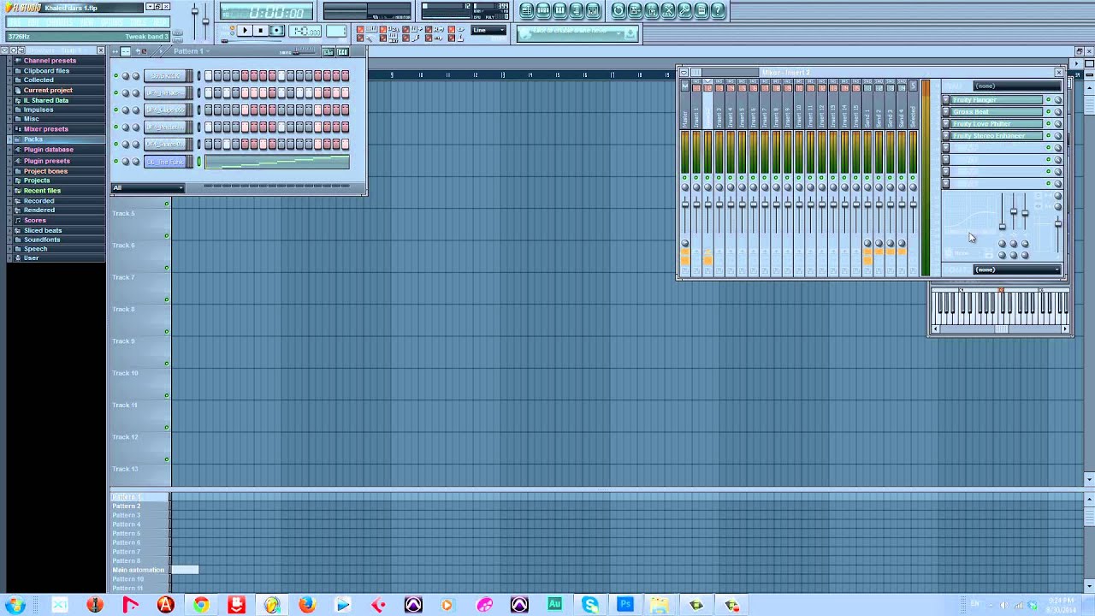The height and width of the screenshot is (616, 1095).
Task: Click the one-click recording microphone icon
Action: coord(684,10)
